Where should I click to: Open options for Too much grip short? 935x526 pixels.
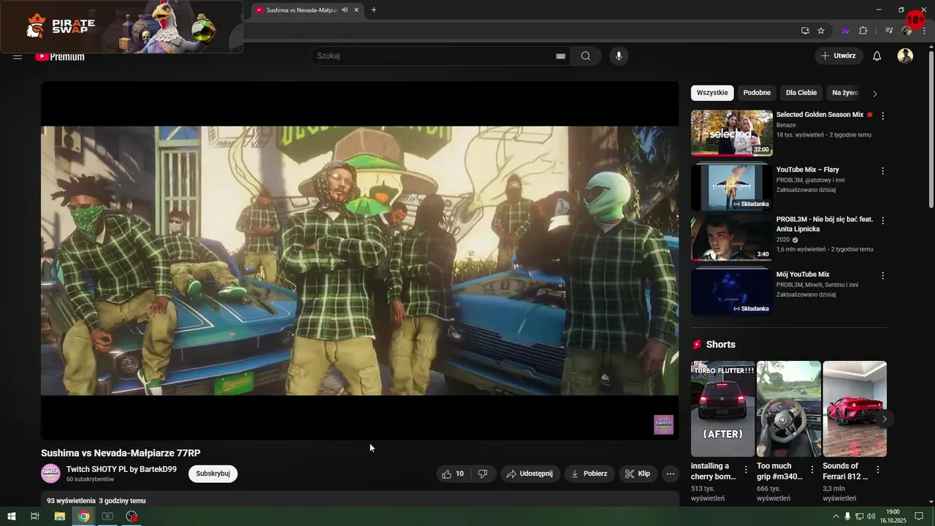tap(812, 470)
